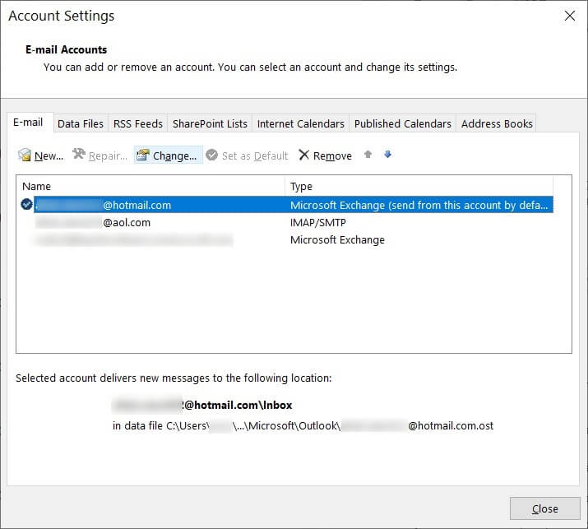Click the Change... label
The image size is (588, 529).
[x=174, y=155]
